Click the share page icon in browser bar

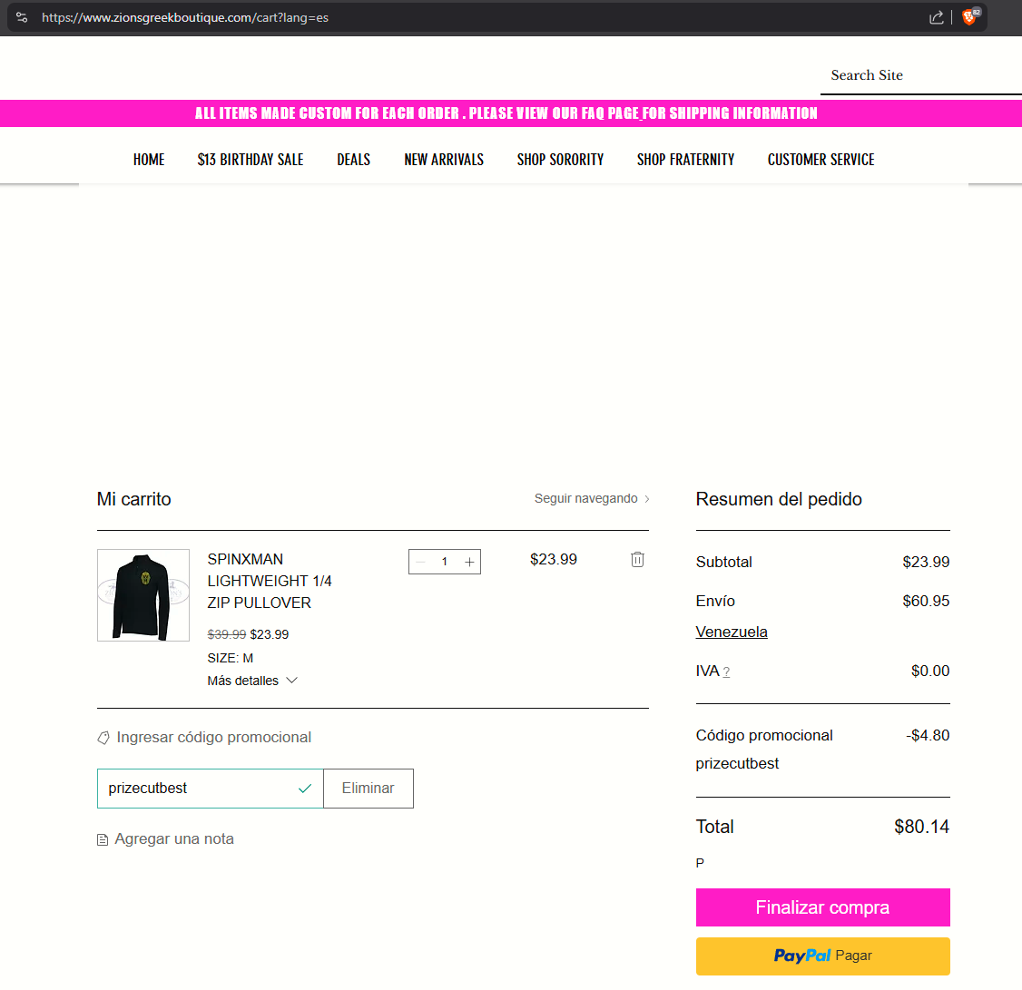point(936,17)
